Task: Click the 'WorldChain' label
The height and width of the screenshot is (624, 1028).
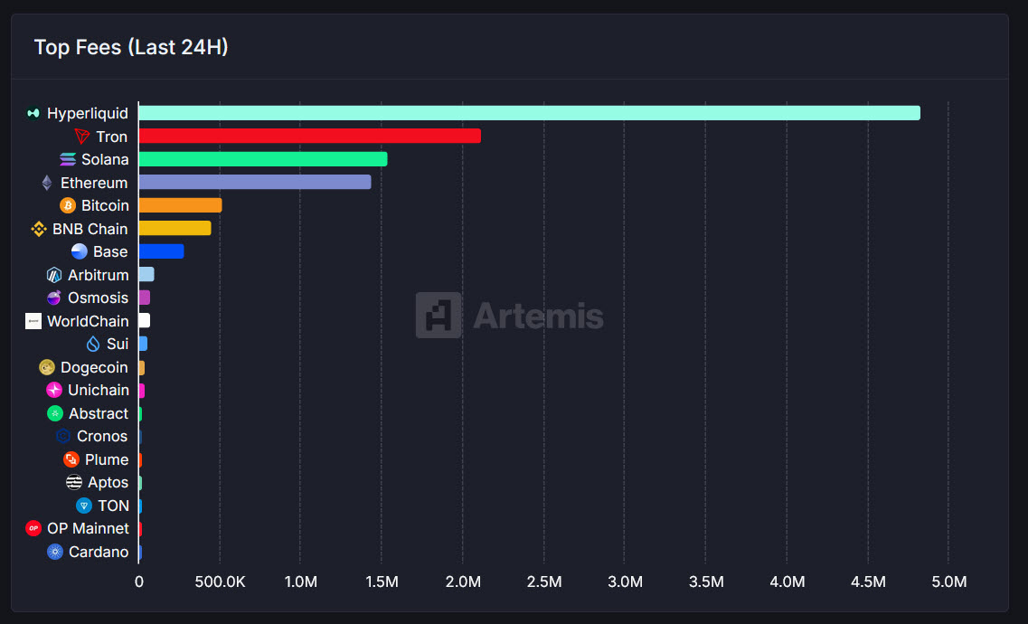Action: (88, 321)
